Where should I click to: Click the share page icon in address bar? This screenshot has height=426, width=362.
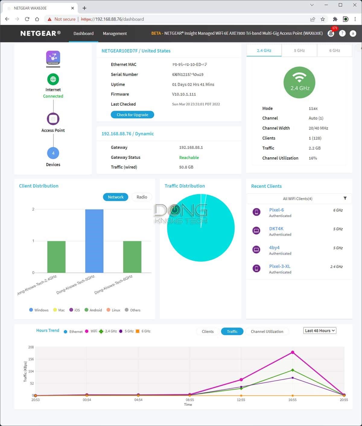pos(313,19)
